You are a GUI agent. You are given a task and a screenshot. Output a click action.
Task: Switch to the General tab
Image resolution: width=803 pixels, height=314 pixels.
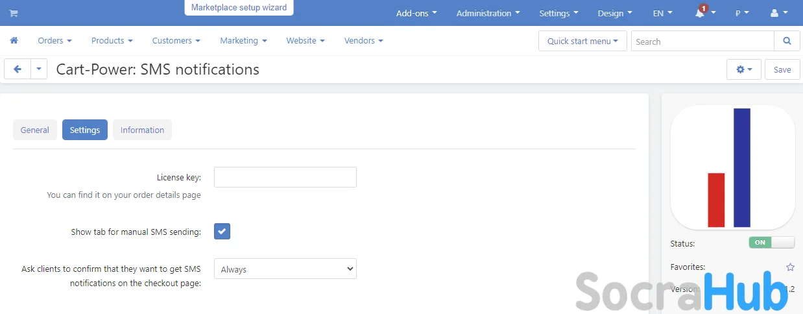point(35,130)
